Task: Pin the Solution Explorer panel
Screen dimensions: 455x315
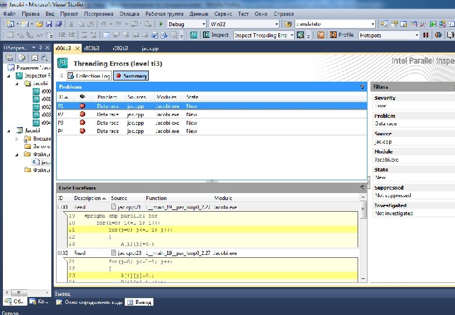Action: tap(41, 48)
